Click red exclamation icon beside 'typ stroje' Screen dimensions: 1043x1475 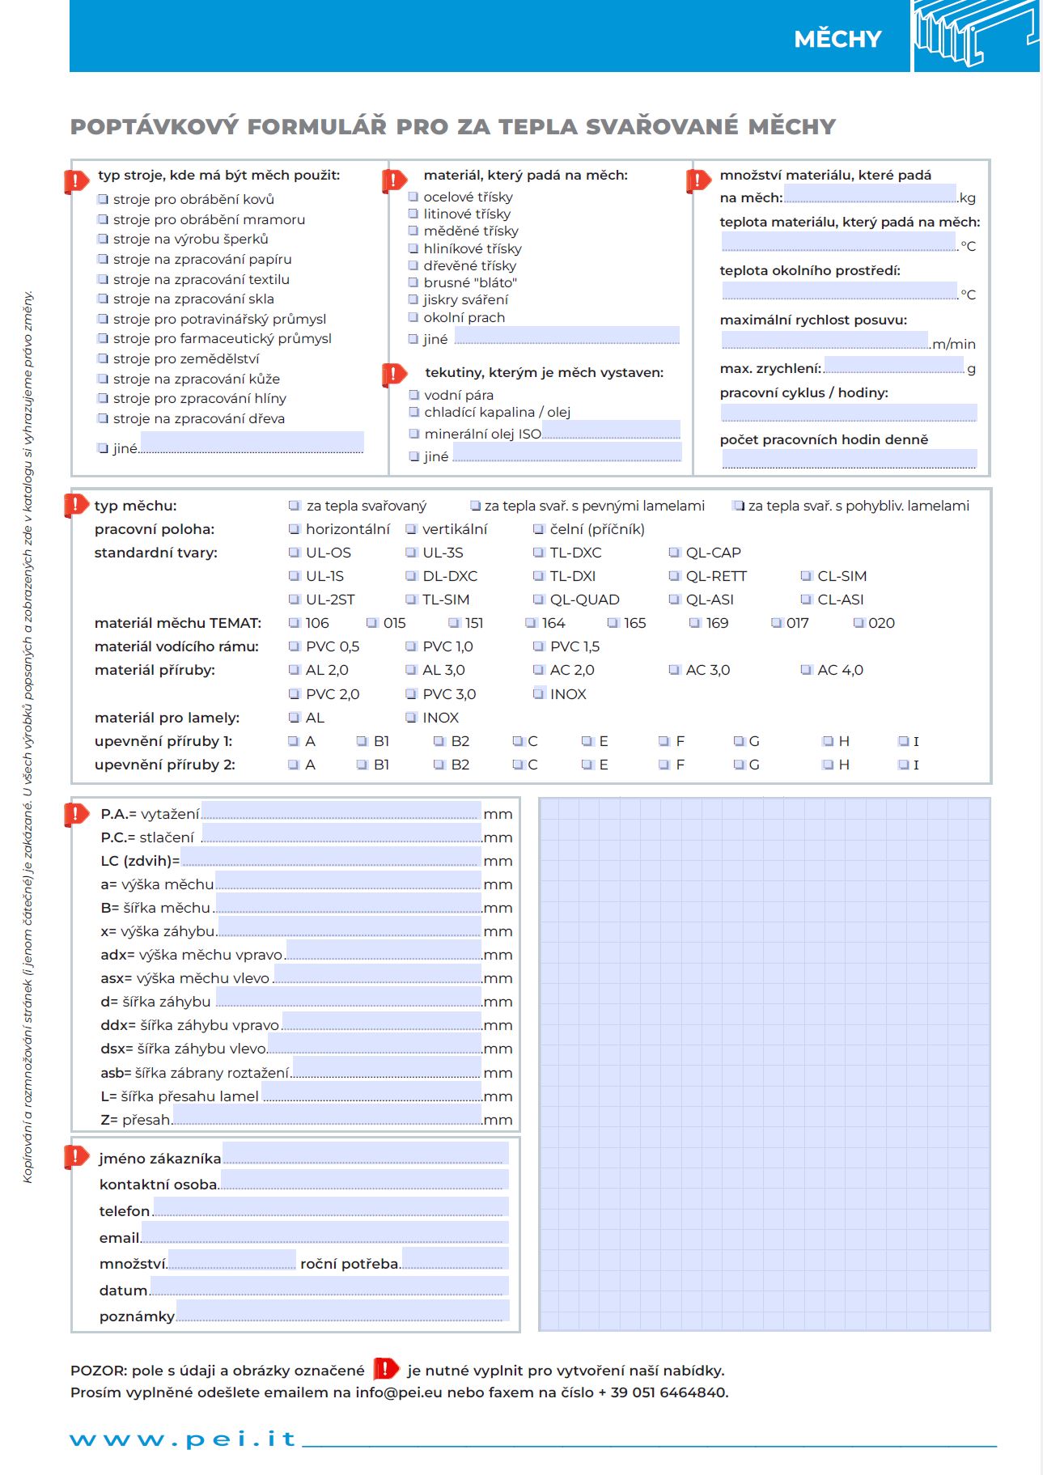(x=76, y=180)
